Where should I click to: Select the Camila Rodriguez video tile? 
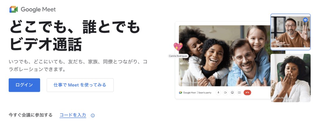[x=290, y=78]
